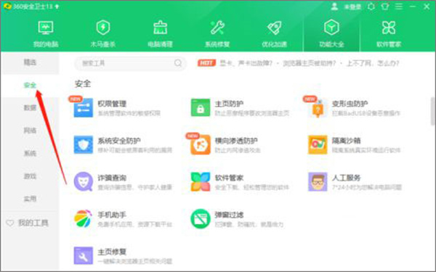Open 我的电脑 from top toolbar
This screenshot has height=272, width=436.
46,33
